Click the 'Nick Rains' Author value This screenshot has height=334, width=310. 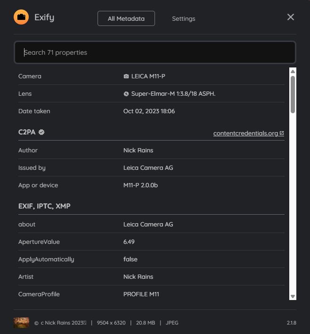[x=138, y=150]
